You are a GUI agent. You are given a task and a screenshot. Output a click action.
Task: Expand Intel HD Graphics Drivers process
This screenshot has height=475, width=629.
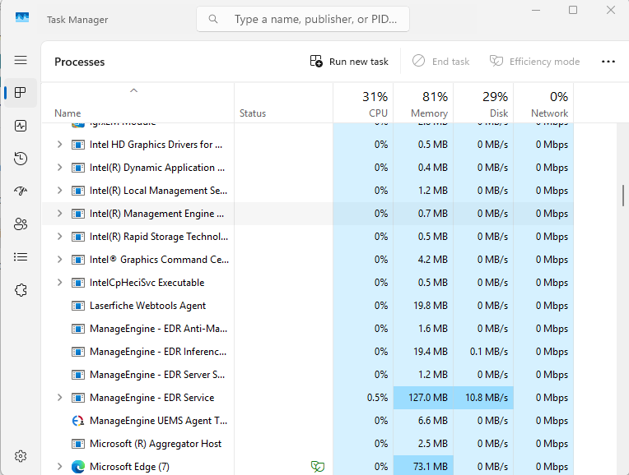point(58,145)
